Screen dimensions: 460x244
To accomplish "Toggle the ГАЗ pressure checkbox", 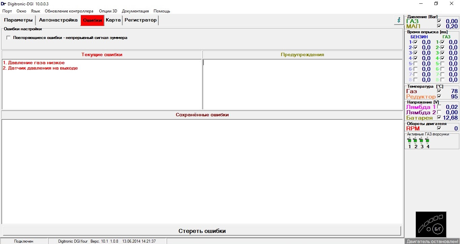I will 439,21.
